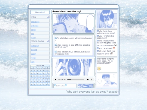Click the Navigation! header button

click(x=40, y=12)
